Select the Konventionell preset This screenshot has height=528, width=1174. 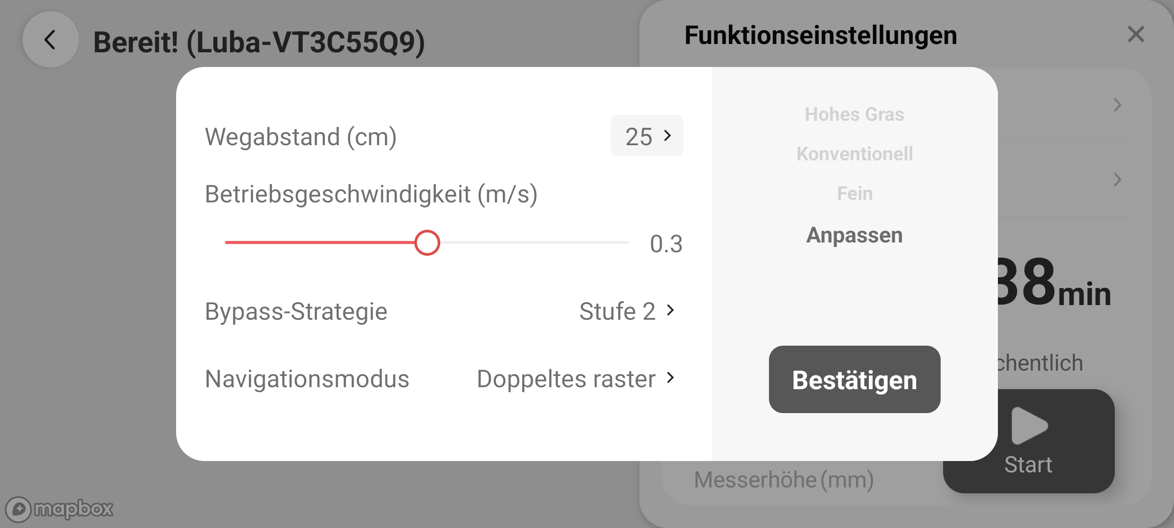coord(854,154)
